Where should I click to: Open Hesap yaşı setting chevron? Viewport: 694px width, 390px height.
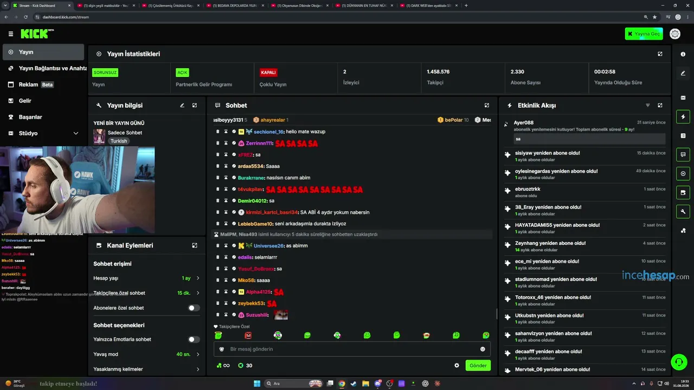pos(197,278)
